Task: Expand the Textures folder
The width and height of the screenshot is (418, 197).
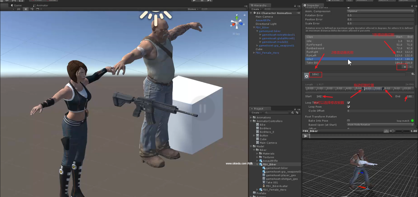Action: (x=257, y=157)
